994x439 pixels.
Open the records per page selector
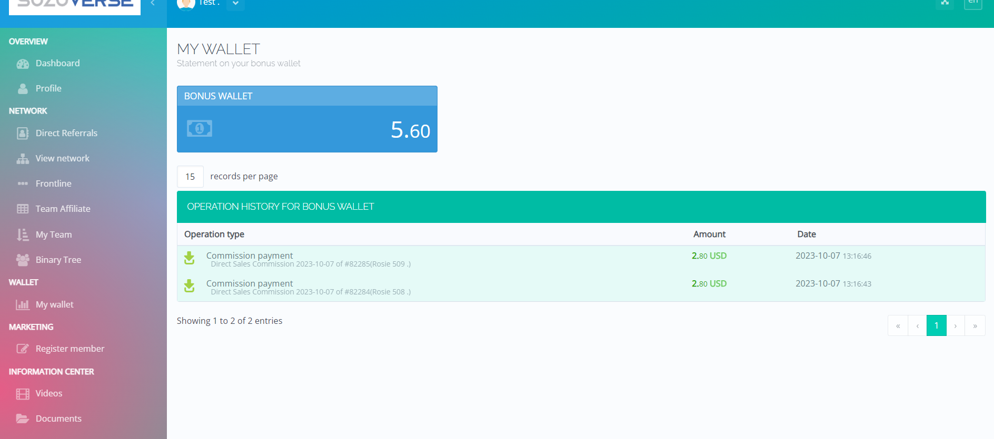tap(190, 177)
